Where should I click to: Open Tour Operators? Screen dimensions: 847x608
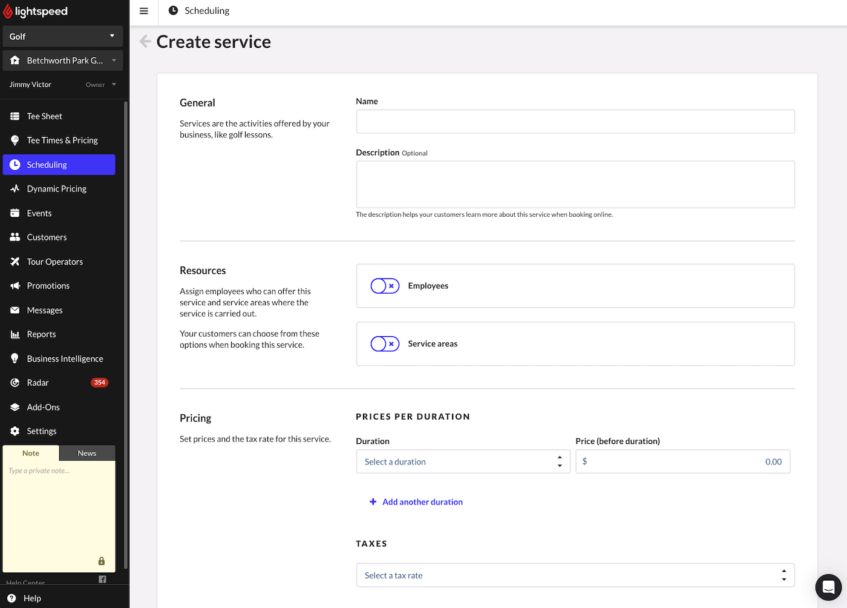click(54, 261)
